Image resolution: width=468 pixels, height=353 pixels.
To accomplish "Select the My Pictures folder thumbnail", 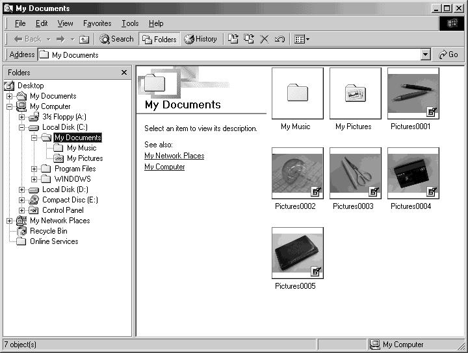I will pyautogui.click(x=356, y=93).
